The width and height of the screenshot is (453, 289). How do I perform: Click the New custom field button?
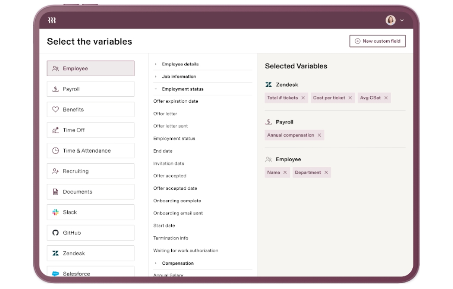(x=377, y=41)
